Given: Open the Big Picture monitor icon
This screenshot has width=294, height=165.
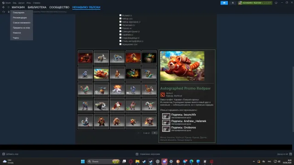Looking at the screenshot, I should 276,3.
